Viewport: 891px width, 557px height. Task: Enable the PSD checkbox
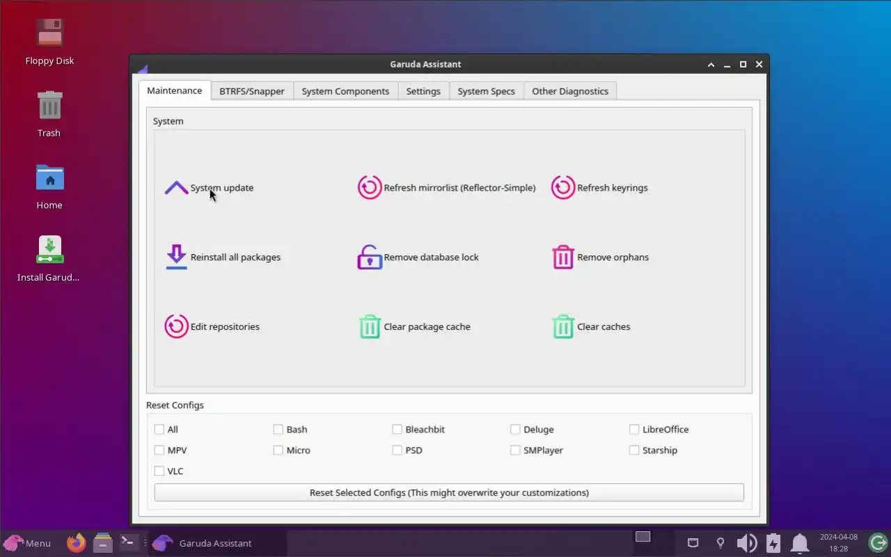397,450
